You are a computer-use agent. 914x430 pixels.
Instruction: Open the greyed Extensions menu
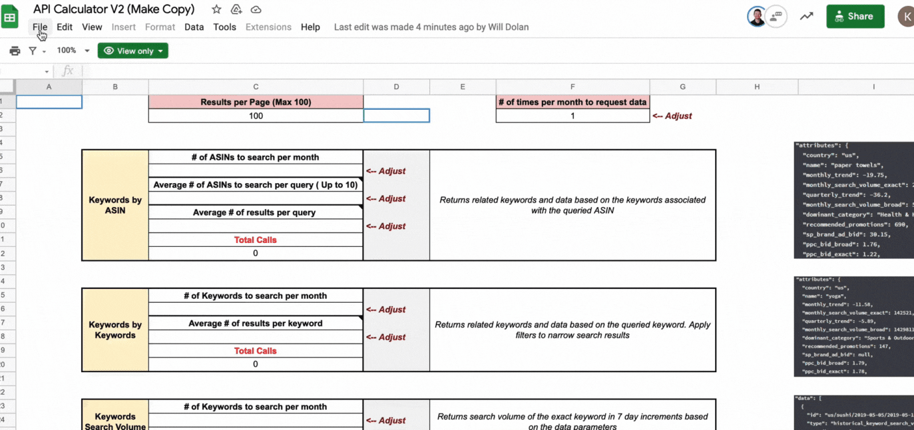coord(268,27)
